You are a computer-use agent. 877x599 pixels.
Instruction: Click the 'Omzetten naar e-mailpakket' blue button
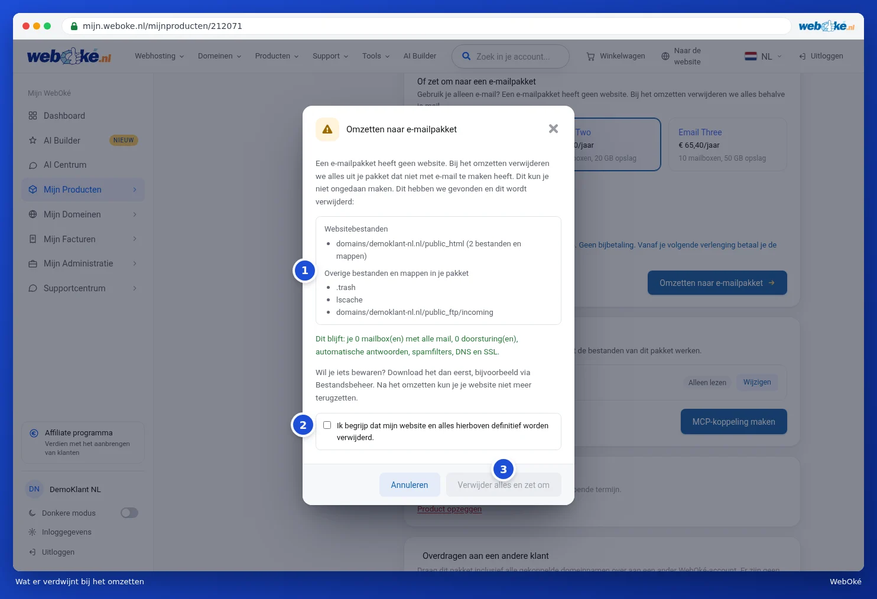(x=717, y=283)
